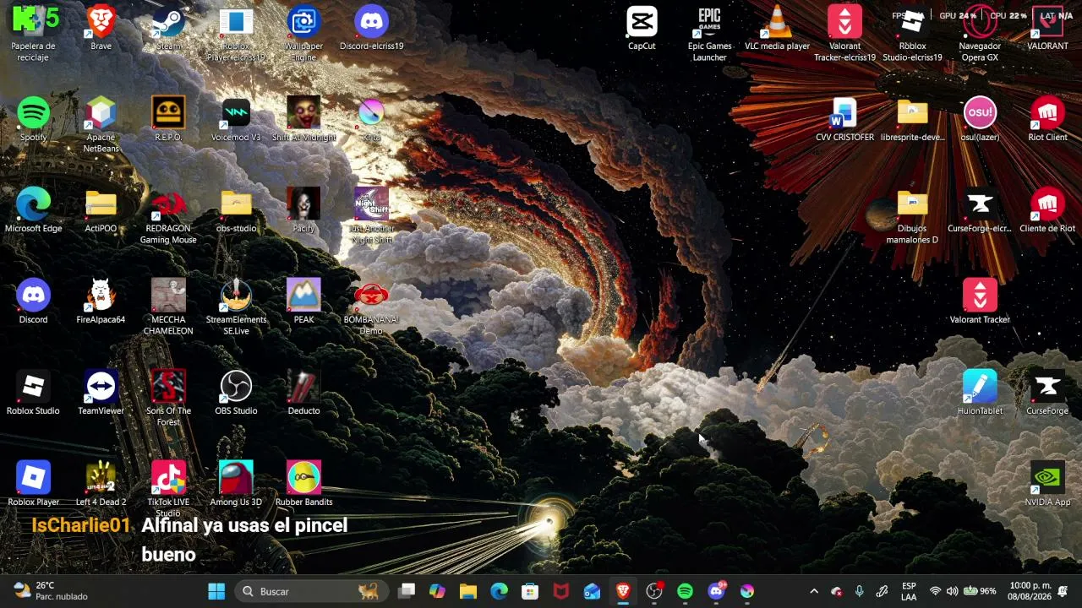Open the Windows Start menu

tap(216, 591)
